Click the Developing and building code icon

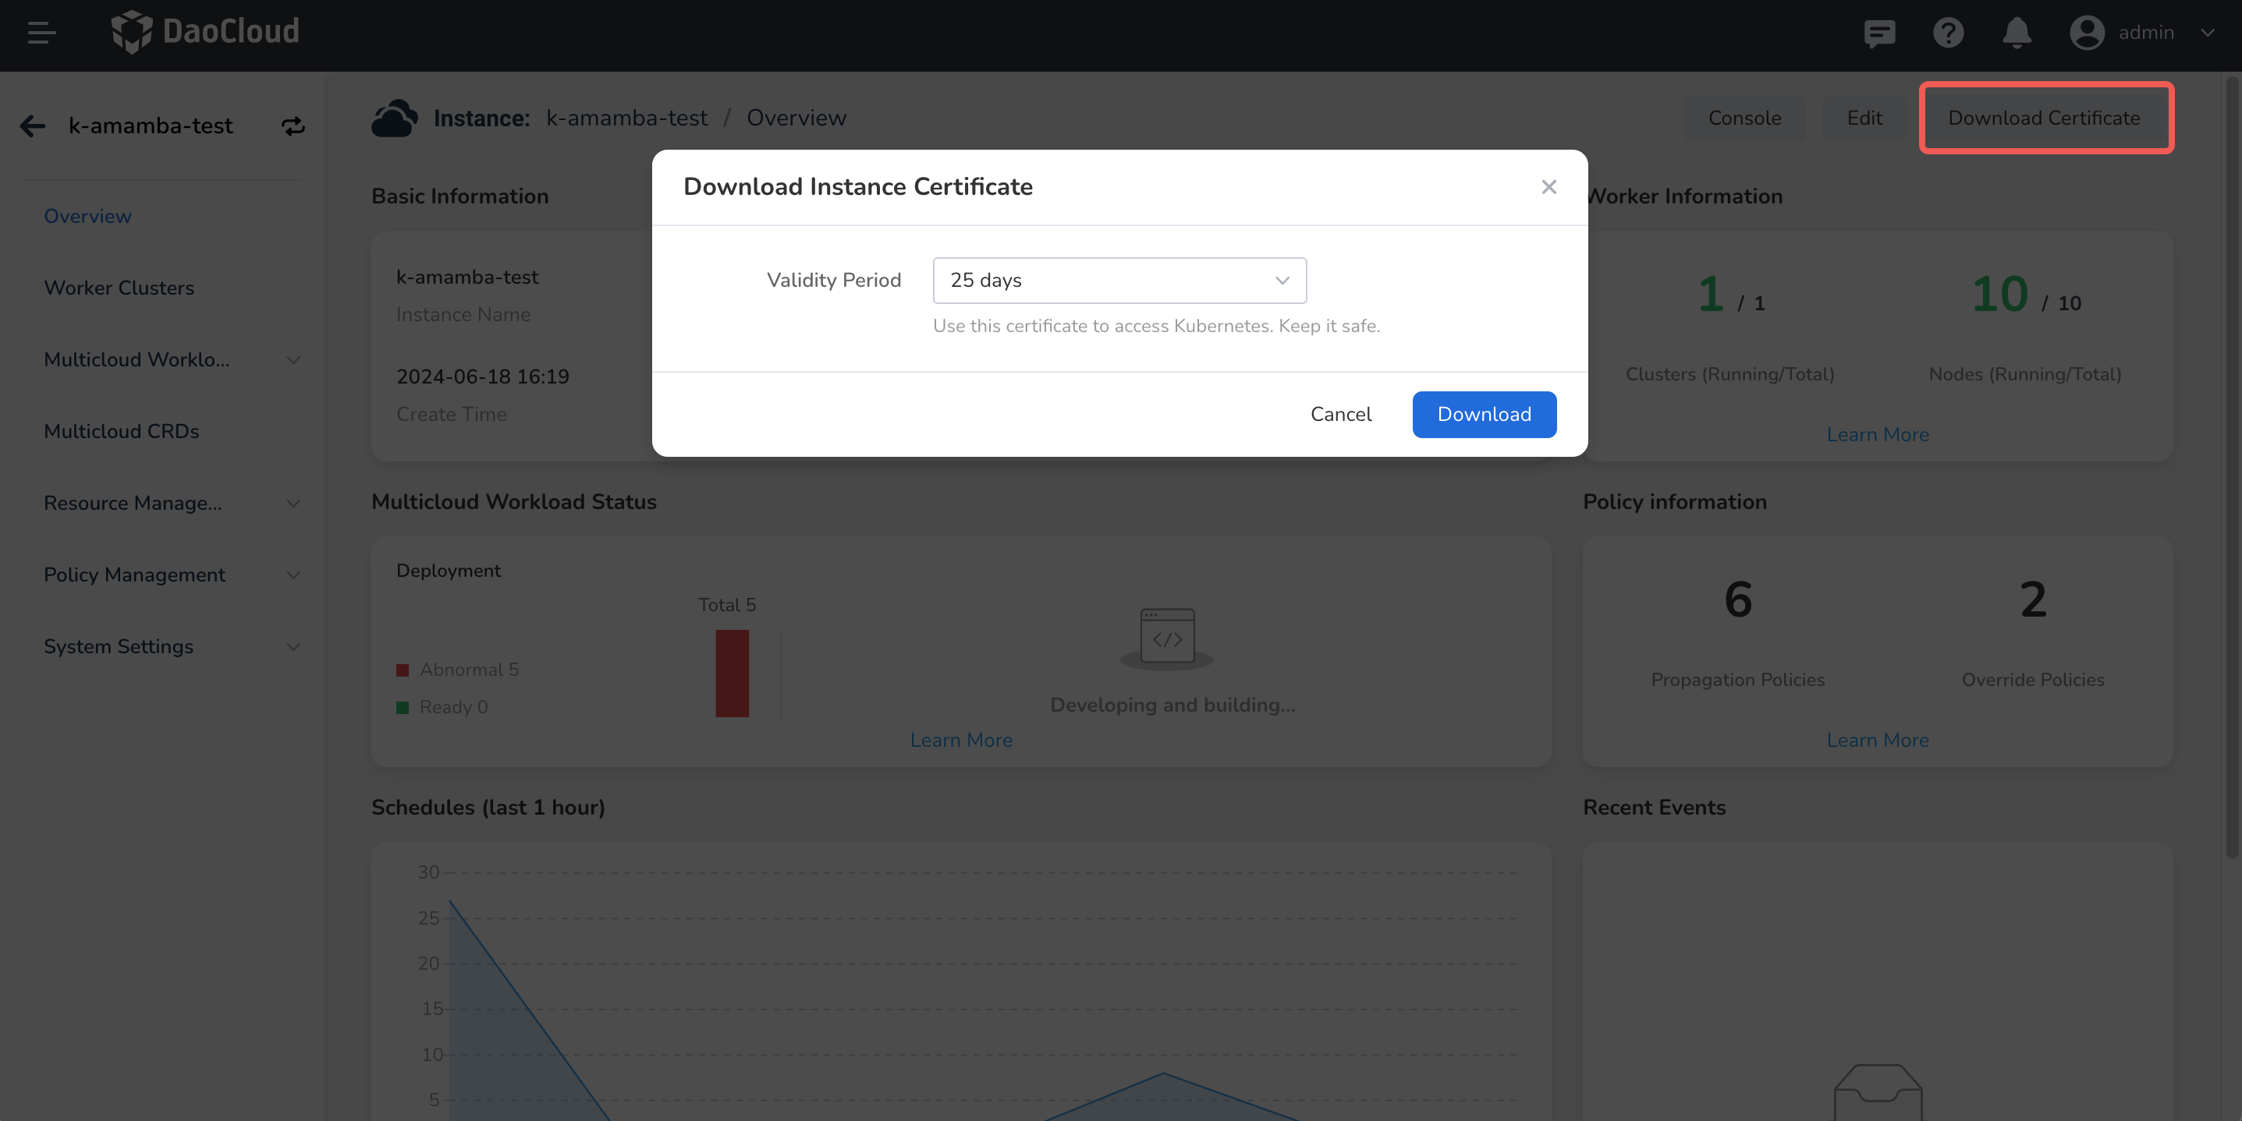coord(1167,638)
